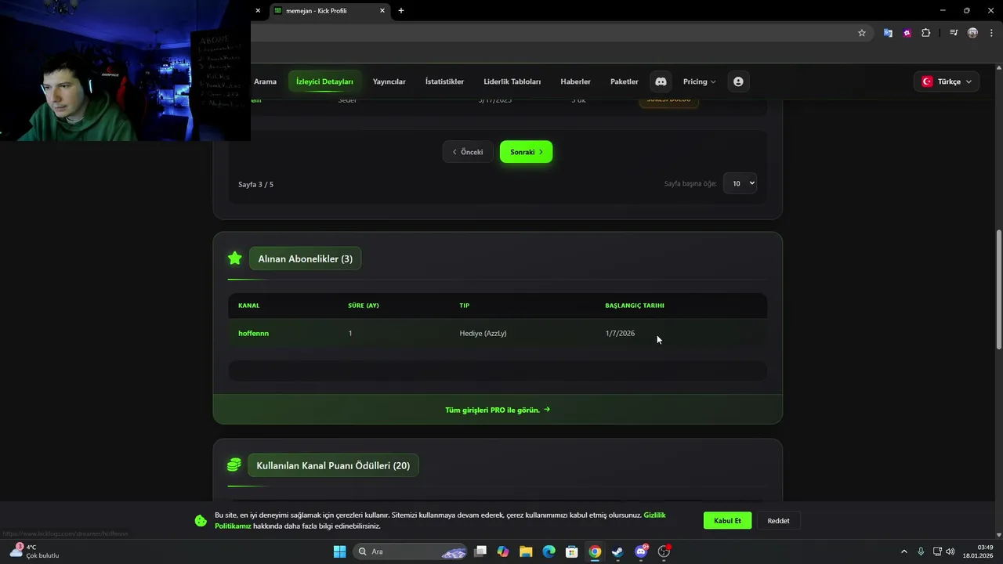This screenshot has width=1003, height=564.
Task: Open the weather widget showing 4°C
Action: (x=34, y=551)
